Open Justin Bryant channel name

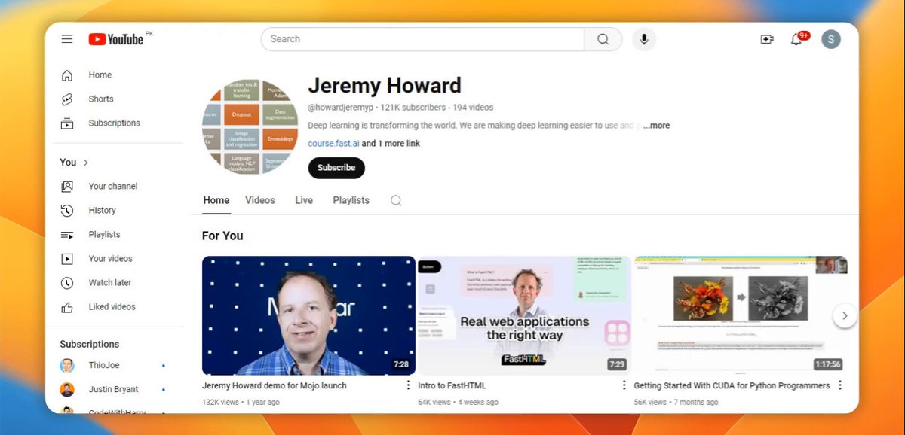coord(114,390)
